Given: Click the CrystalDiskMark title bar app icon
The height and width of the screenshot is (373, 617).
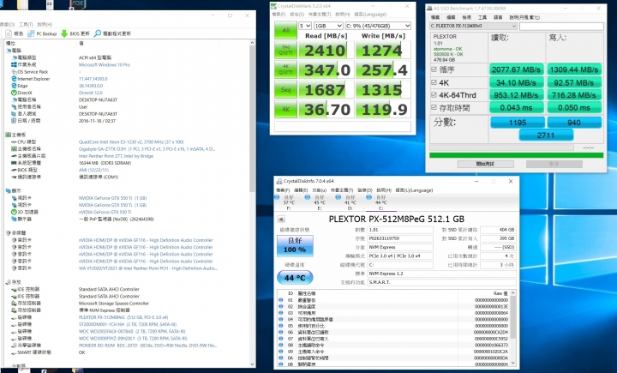Looking at the screenshot, I should pos(274,6).
